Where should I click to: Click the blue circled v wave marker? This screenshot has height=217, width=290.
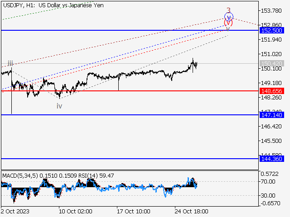point(229,17)
